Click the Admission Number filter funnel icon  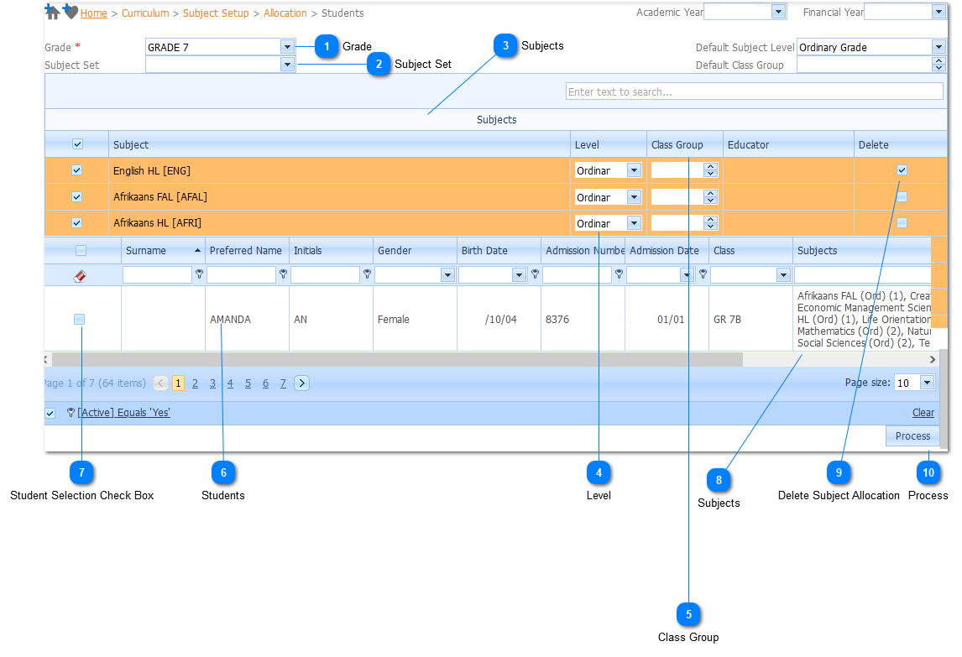click(619, 274)
